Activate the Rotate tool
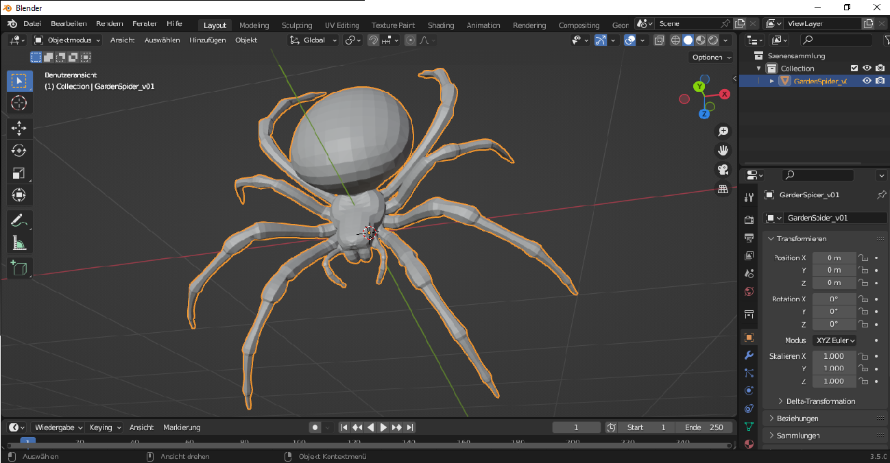This screenshot has height=463, width=890. tap(19, 151)
